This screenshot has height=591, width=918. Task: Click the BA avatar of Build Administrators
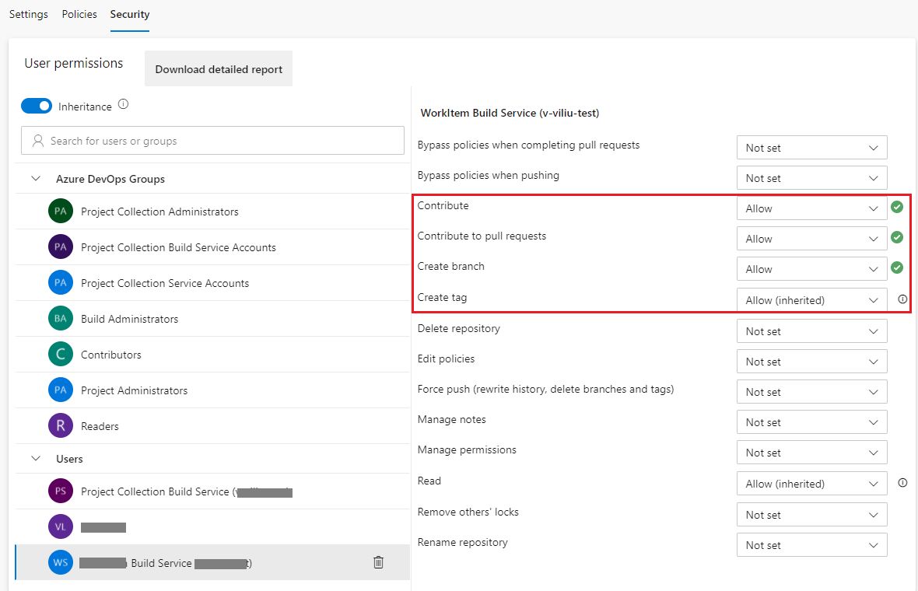coord(61,318)
